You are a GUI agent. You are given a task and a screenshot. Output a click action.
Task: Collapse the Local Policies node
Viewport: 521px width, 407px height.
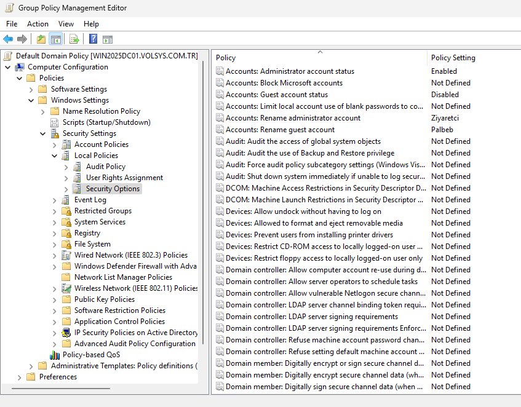click(55, 156)
